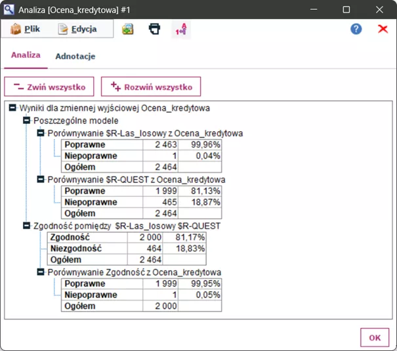This screenshot has height=351, width=397.
Task: Click the 0,04% cell
Action: coord(199,155)
